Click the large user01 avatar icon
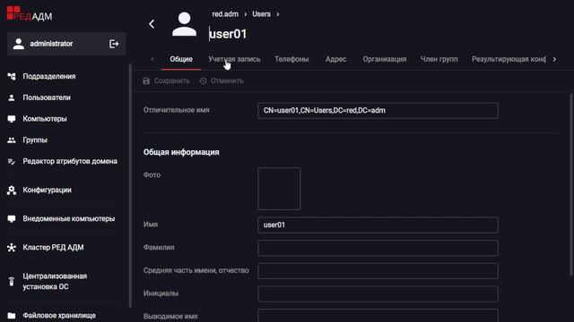Screen dimensions: 574x322 coord(184,24)
